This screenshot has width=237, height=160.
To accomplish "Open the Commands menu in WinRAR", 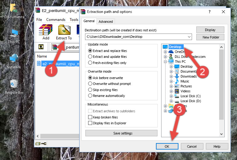I will click(x=56, y=20).
